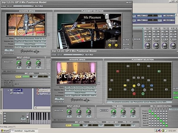Click the BYP button in window (1) toolbar
The image size is (178, 133).
[x=4, y=6]
